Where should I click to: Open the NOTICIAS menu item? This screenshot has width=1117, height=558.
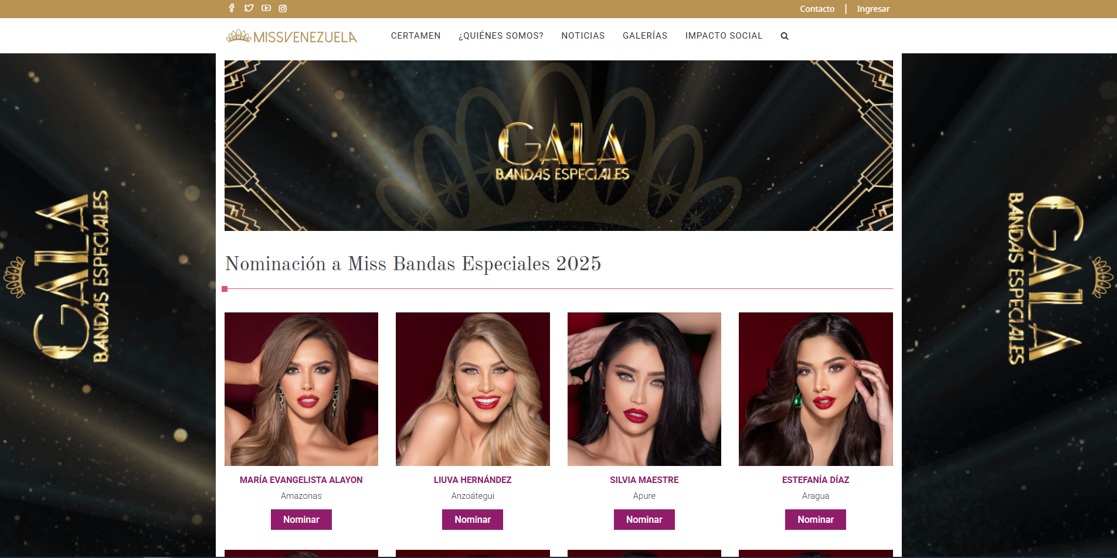(583, 36)
